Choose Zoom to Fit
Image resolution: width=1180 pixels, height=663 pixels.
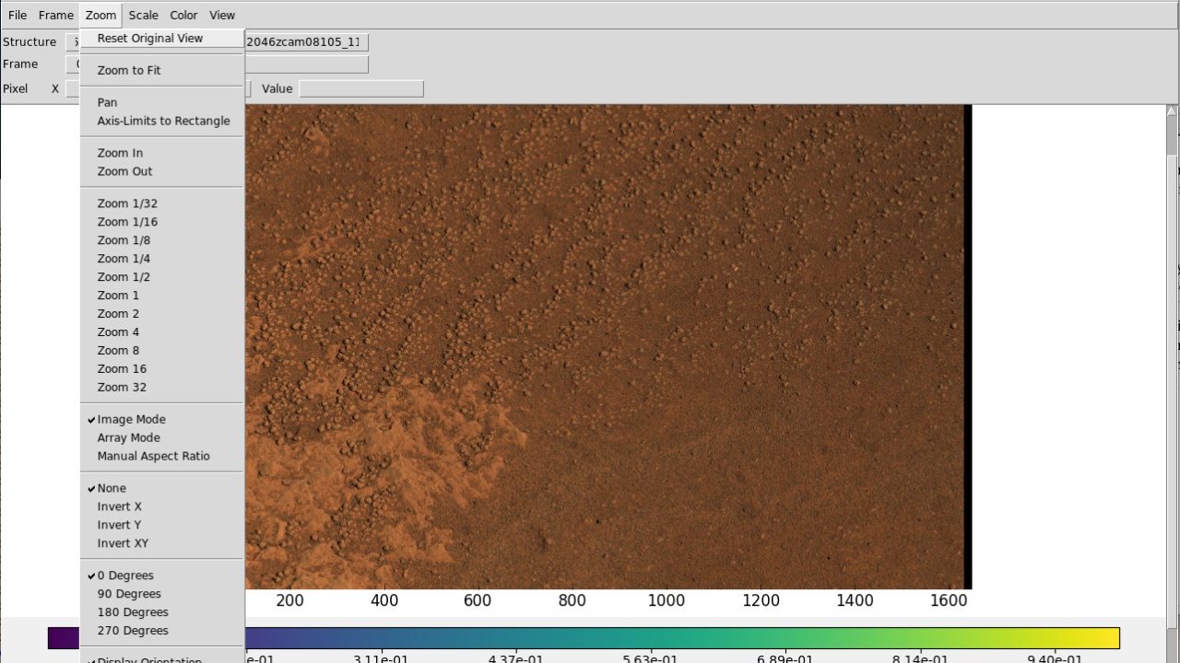pyautogui.click(x=128, y=70)
